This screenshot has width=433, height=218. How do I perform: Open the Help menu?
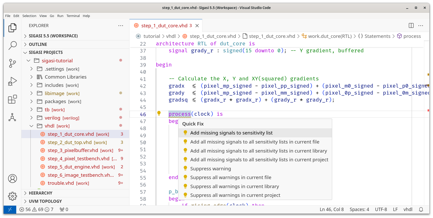click(86, 16)
